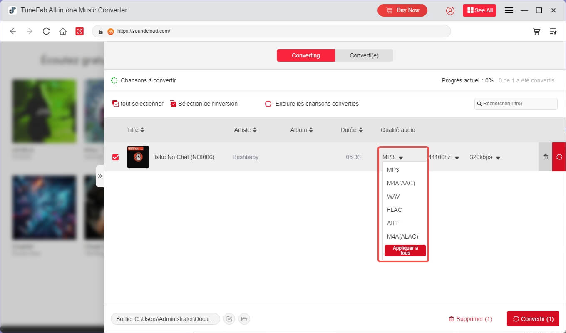Click the Buy Now button
Viewport: 566px width, 333px height.
click(x=402, y=10)
